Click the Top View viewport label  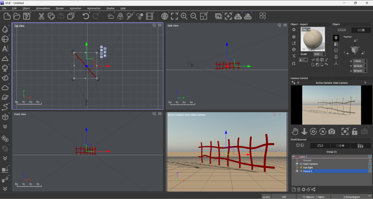click(19, 25)
